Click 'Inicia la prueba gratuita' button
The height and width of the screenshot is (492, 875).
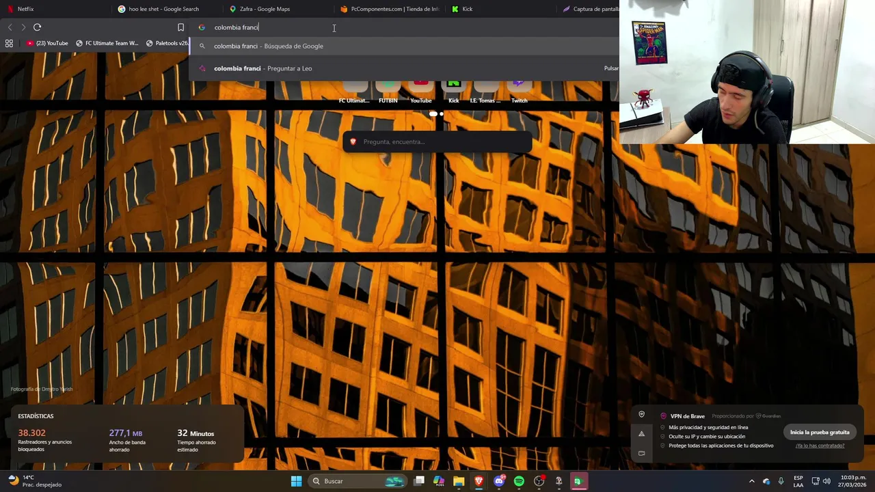click(x=820, y=432)
